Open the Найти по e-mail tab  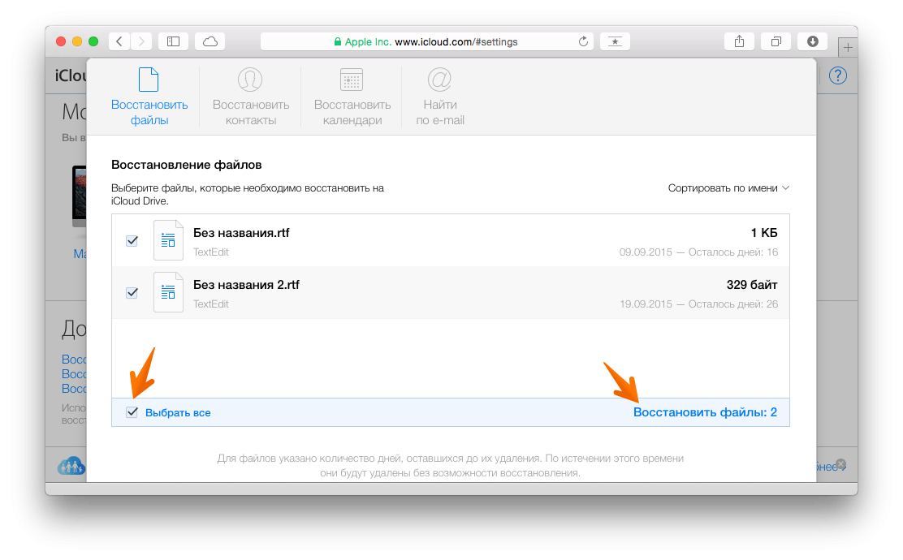pos(440,97)
